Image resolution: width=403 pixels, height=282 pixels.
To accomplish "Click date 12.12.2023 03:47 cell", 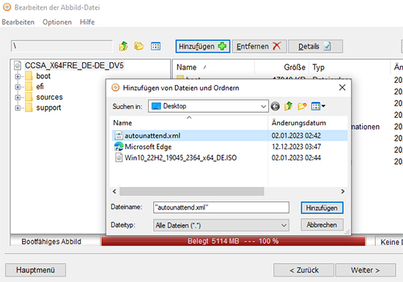I will (x=296, y=147).
